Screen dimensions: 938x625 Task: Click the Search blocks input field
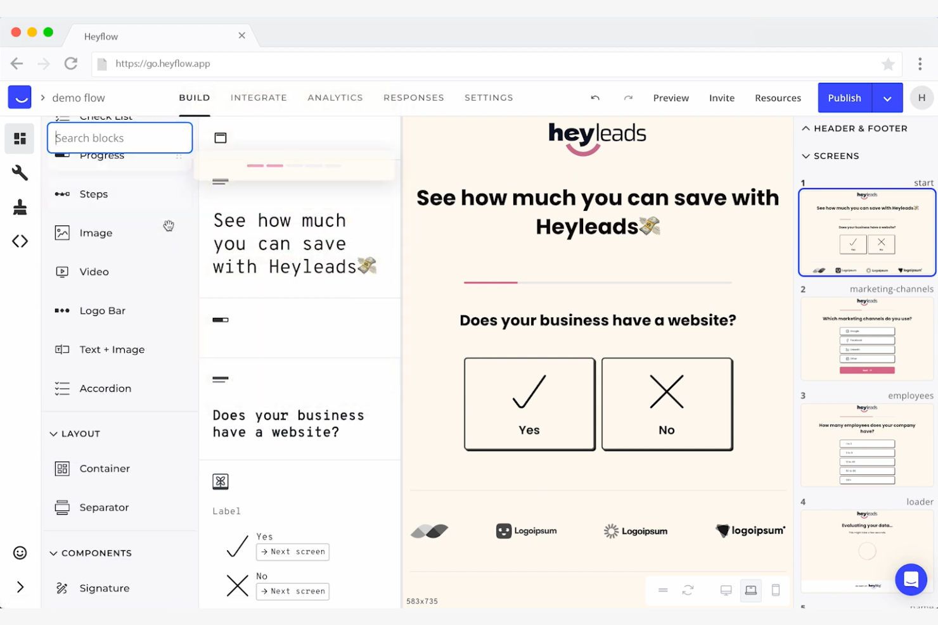coord(120,137)
